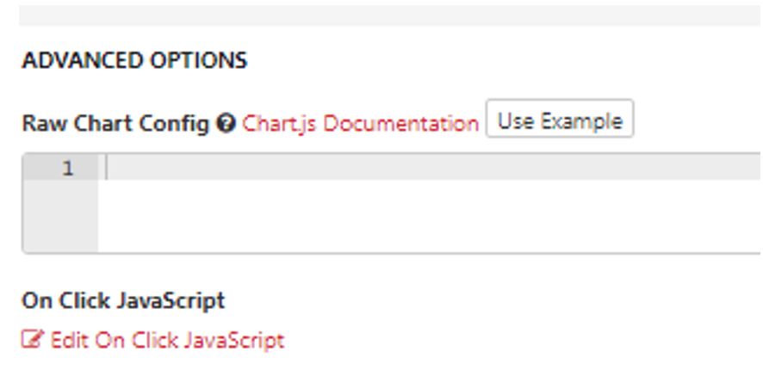Focus the Raw Chart Config code editor
The image size is (763, 370).
click(x=392, y=203)
